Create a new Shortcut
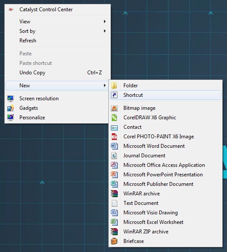This screenshot has width=227, height=252. [166, 95]
